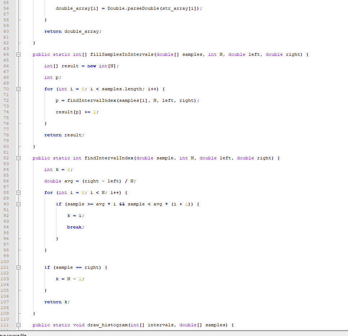The width and height of the screenshot is (348, 336).
Task: Collapse the if (sample == right) block fold
Action: pyautogui.click(x=19, y=267)
